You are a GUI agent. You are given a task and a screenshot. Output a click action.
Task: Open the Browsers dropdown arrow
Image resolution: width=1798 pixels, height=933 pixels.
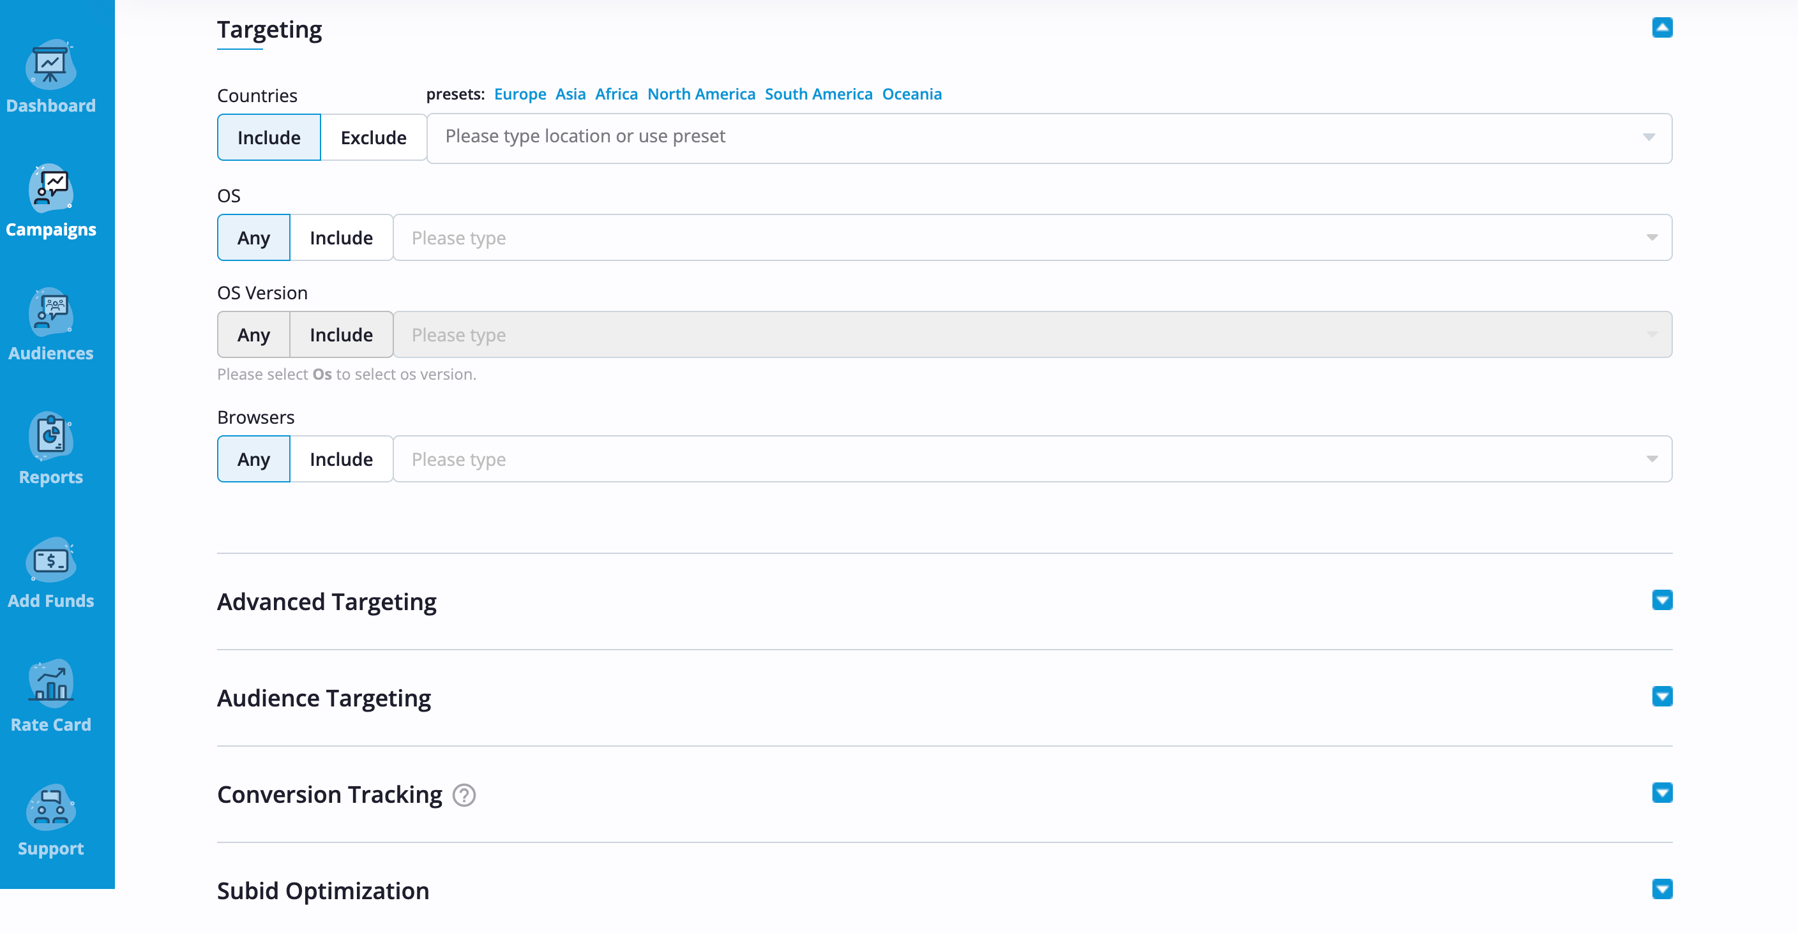point(1651,459)
